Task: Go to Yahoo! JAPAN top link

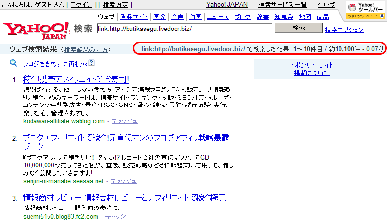Action: click(x=227, y=5)
